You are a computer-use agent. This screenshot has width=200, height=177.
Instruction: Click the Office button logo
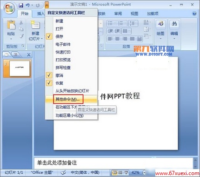pyautogui.click(x=9, y=8)
